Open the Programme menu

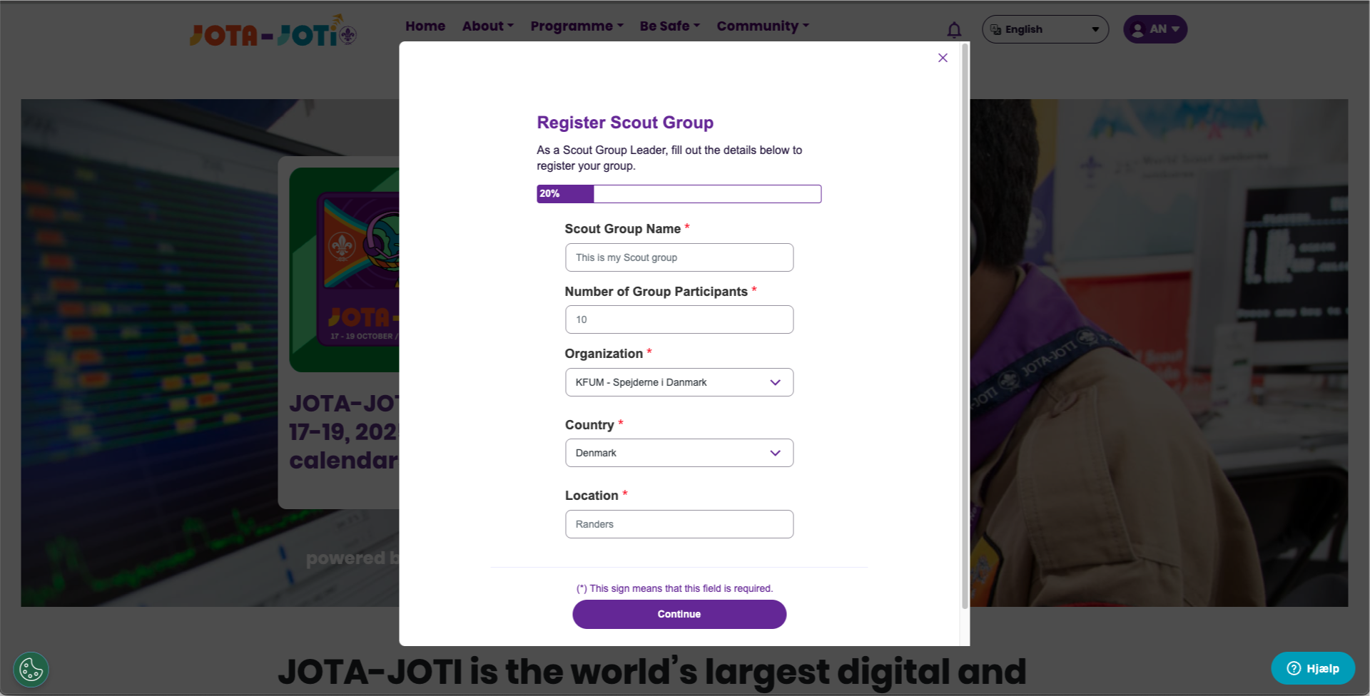577,26
